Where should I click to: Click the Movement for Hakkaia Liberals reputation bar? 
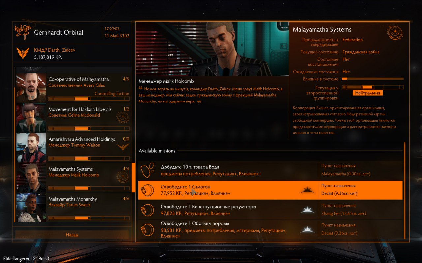89,129
